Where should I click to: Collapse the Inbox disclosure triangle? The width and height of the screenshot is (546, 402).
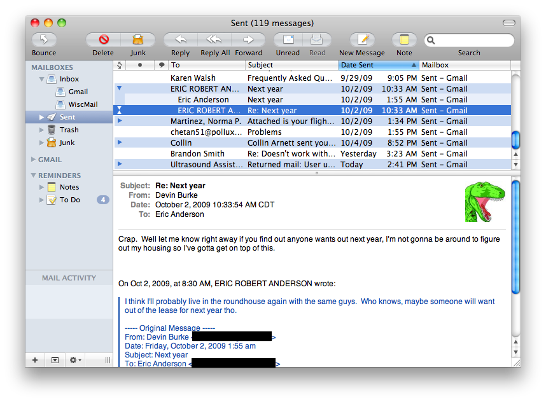(41, 79)
